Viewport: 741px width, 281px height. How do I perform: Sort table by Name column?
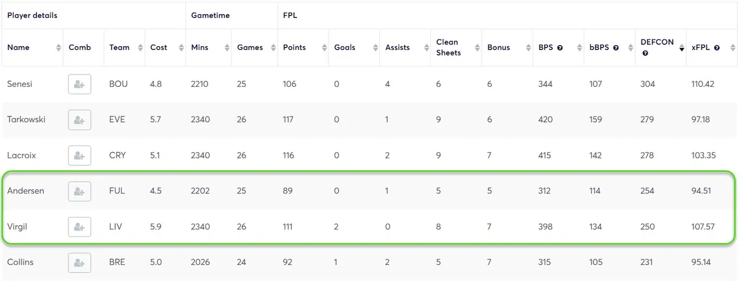click(19, 47)
